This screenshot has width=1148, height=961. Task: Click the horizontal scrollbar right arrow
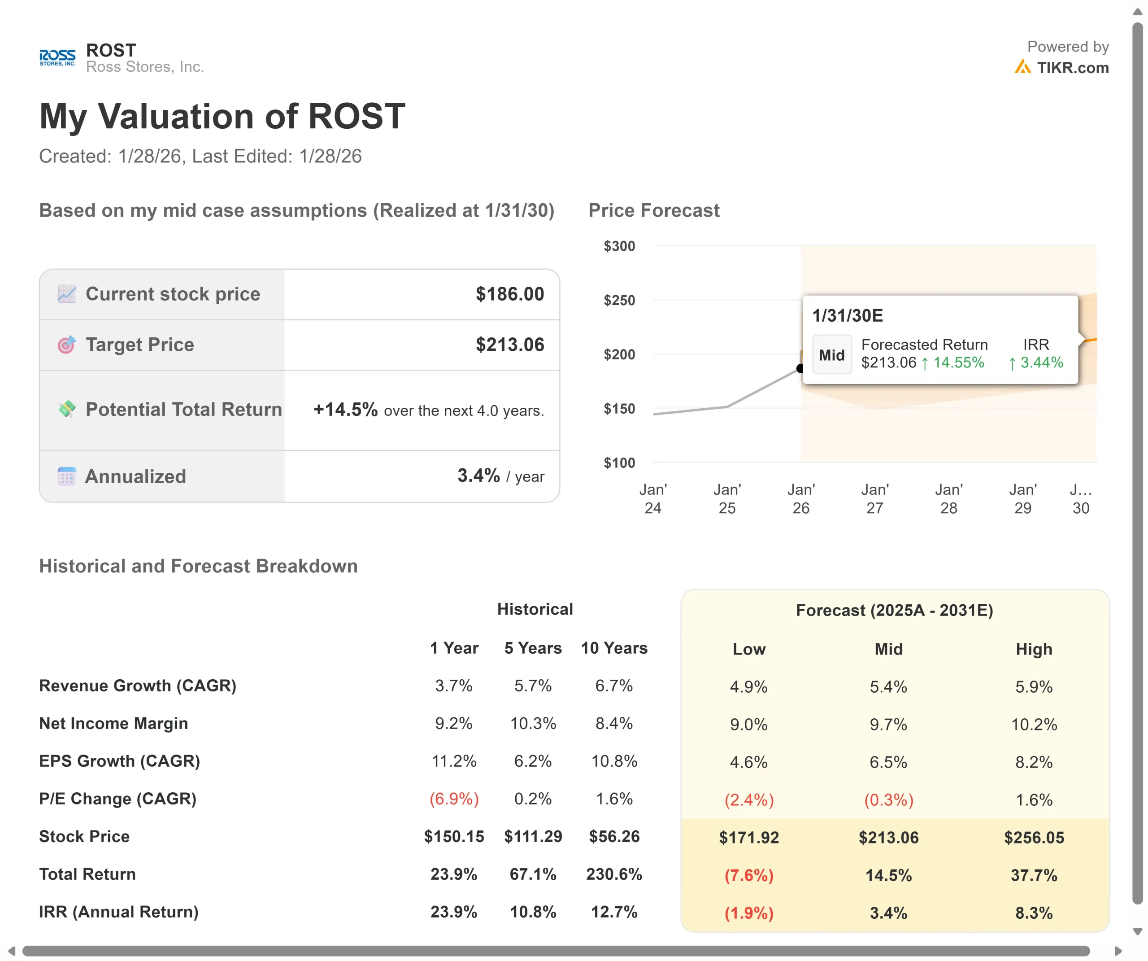pyautogui.click(x=1118, y=951)
